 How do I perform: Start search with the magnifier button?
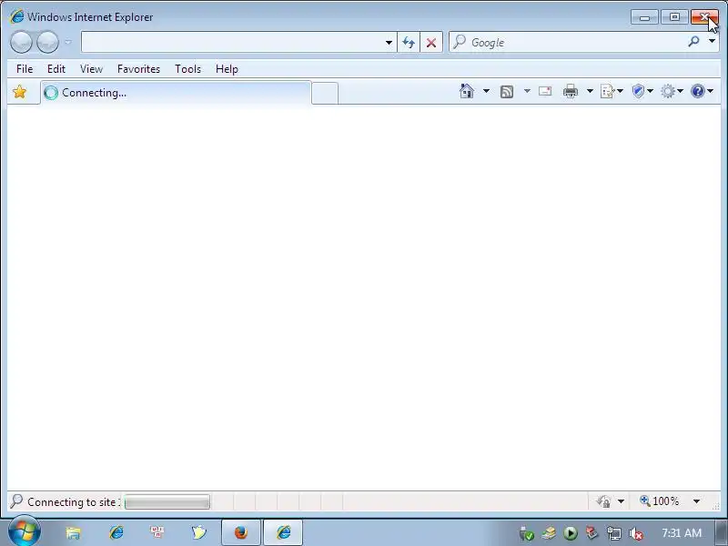click(693, 42)
